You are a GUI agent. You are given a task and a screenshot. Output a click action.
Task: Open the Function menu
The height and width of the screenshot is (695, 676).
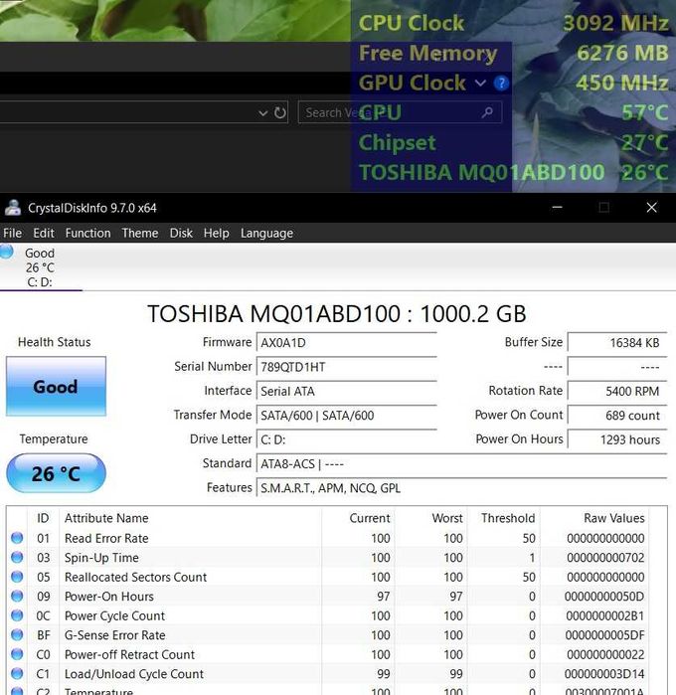pyautogui.click(x=87, y=233)
